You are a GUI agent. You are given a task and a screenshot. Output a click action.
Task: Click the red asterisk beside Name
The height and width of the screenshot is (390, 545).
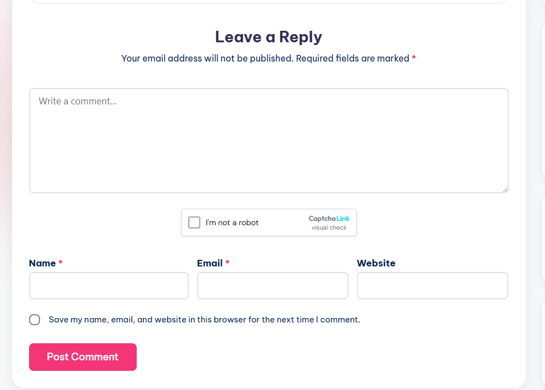(x=60, y=263)
